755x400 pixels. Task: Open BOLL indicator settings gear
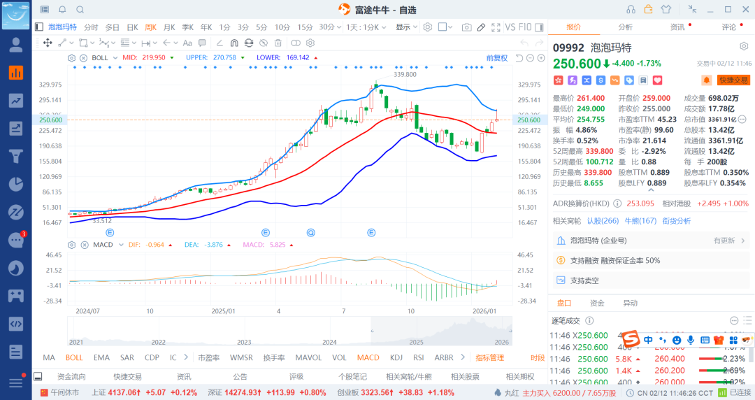pyautogui.click(x=72, y=58)
